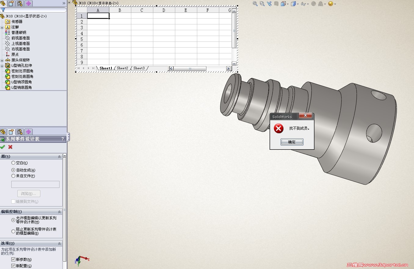Expand the JK10 flyout tree in viewport
The height and width of the screenshot is (269, 414).
tap(69, 3)
